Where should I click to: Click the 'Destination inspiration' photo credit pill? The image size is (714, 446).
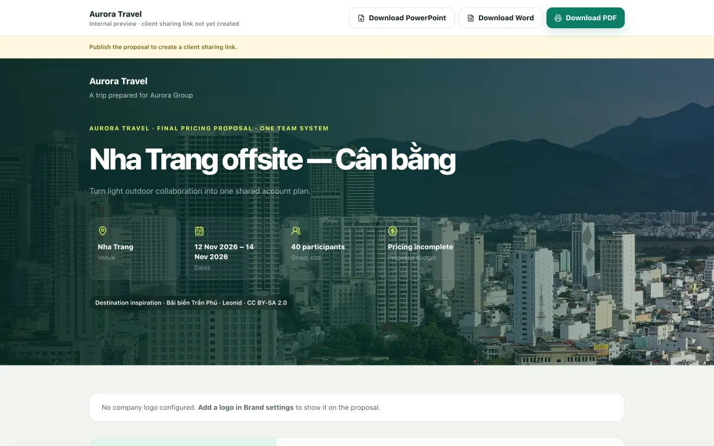(x=191, y=303)
